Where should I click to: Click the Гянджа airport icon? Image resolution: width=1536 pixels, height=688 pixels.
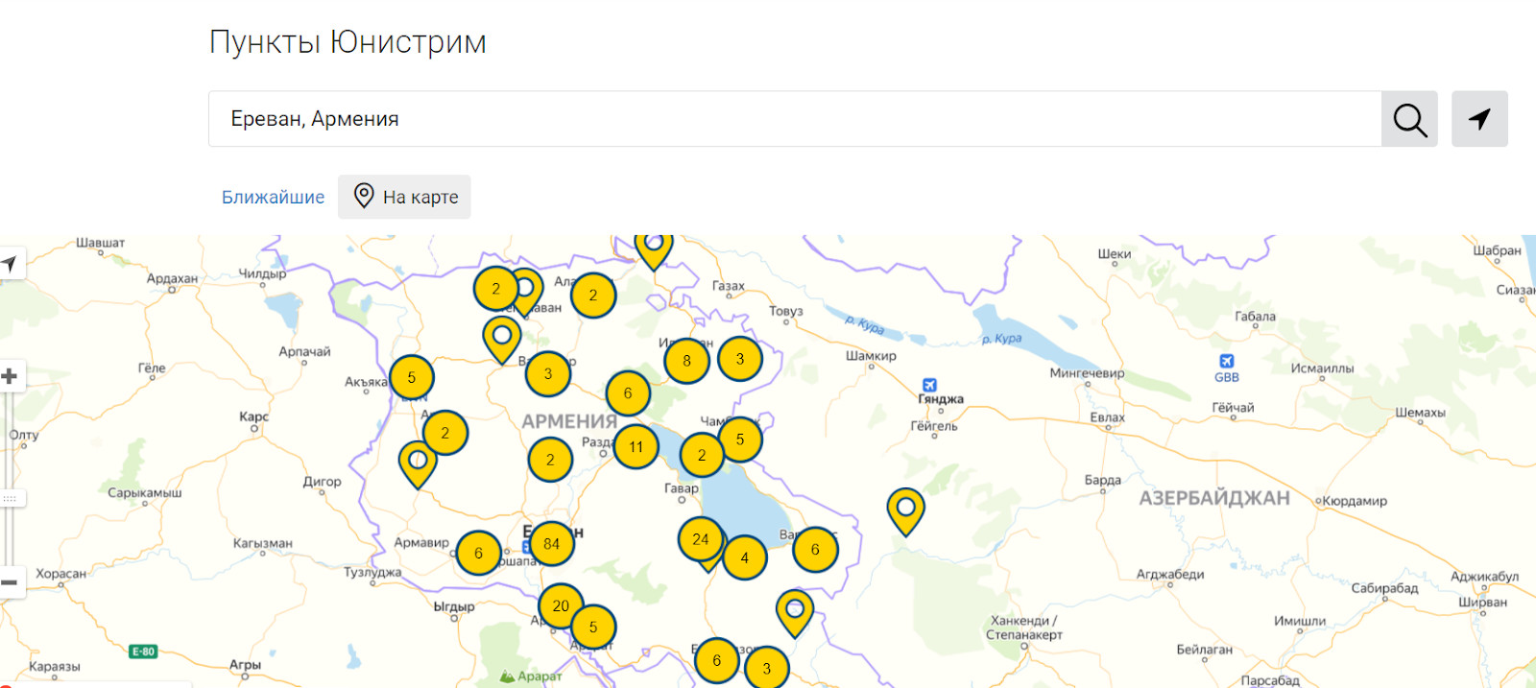click(x=929, y=385)
